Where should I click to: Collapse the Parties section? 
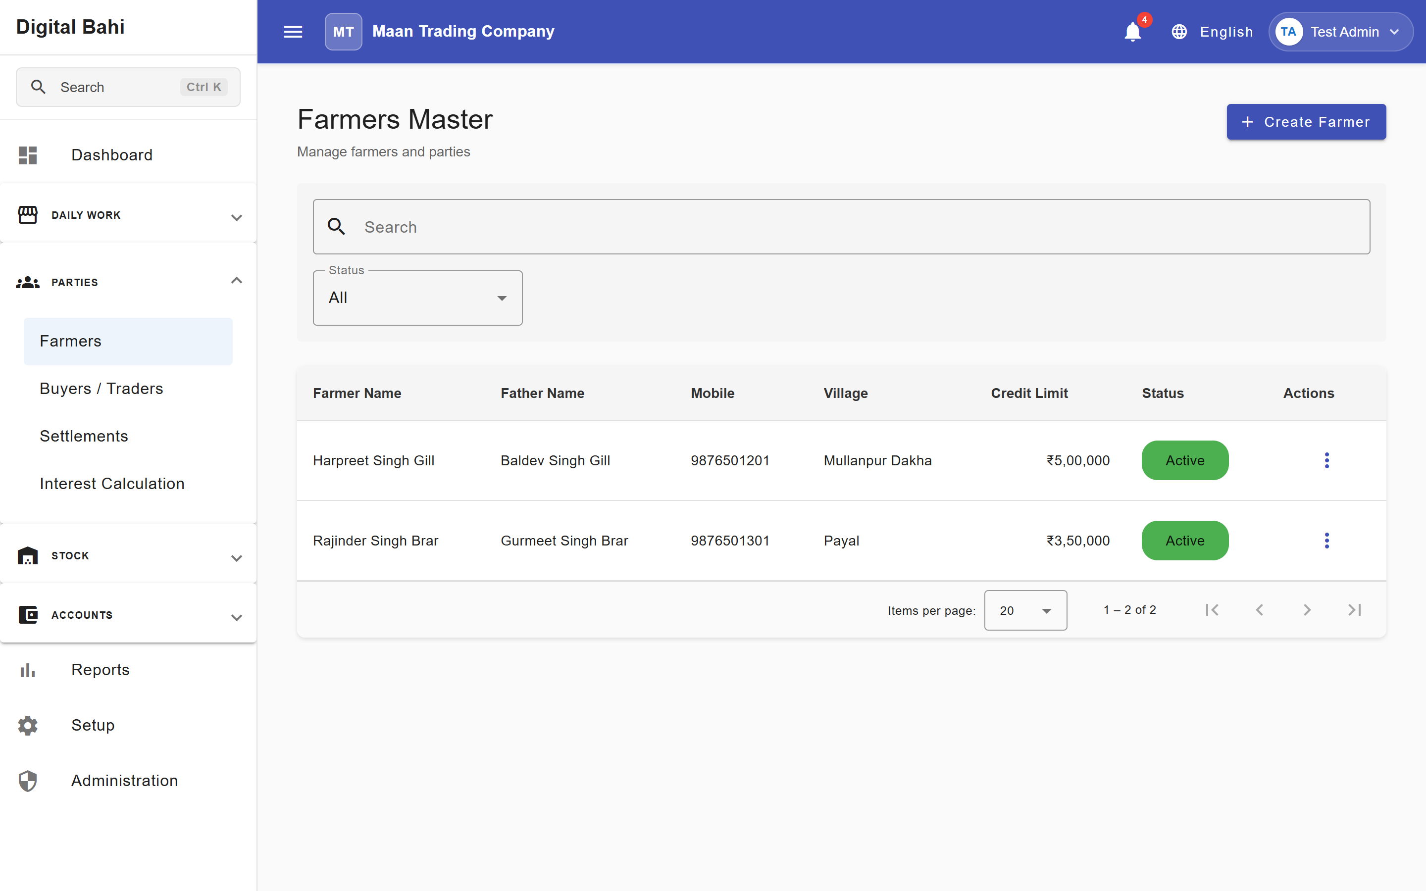pyautogui.click(x=128, y=282)
